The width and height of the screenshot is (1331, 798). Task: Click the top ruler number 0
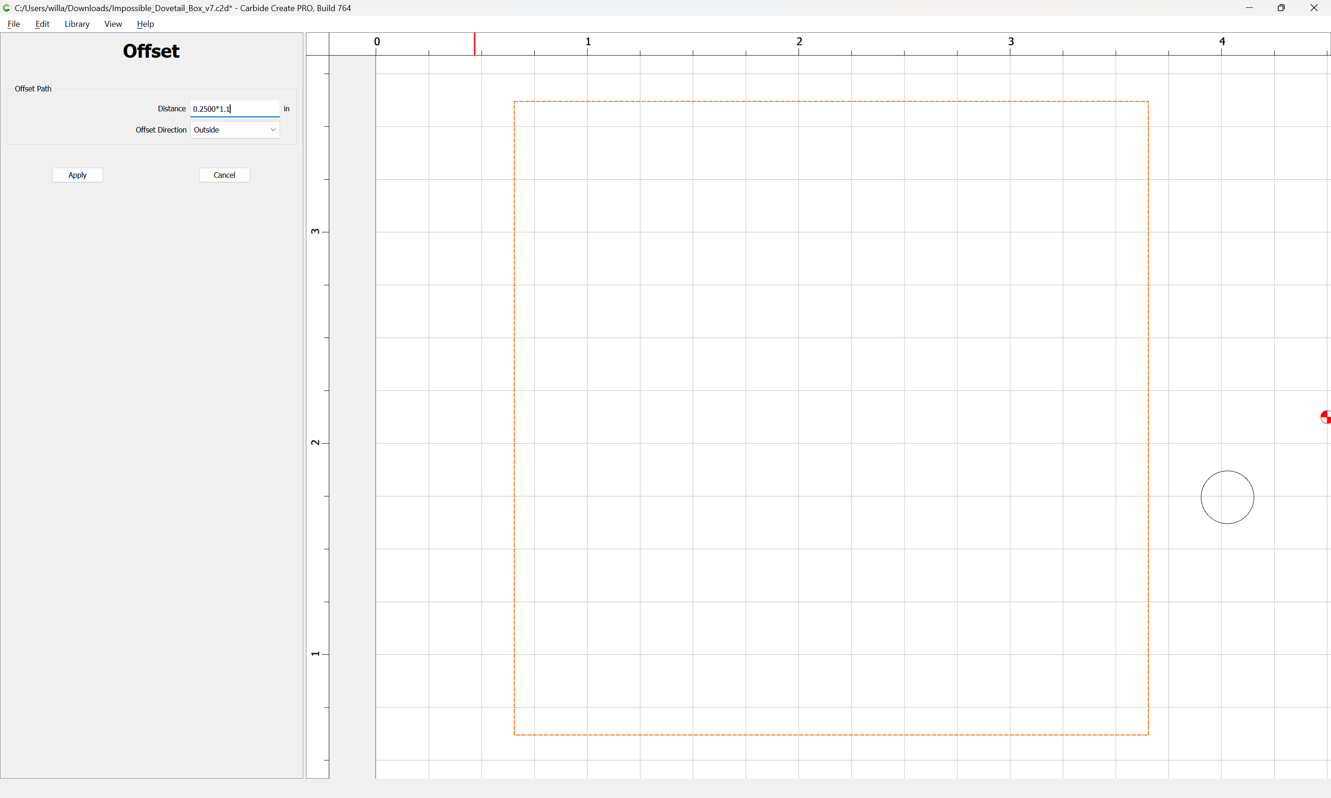(x=377, y=42)
